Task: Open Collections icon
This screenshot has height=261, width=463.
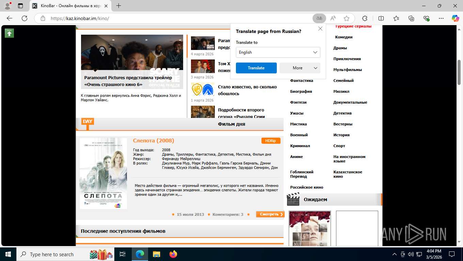Action: (x=411, y=18)
